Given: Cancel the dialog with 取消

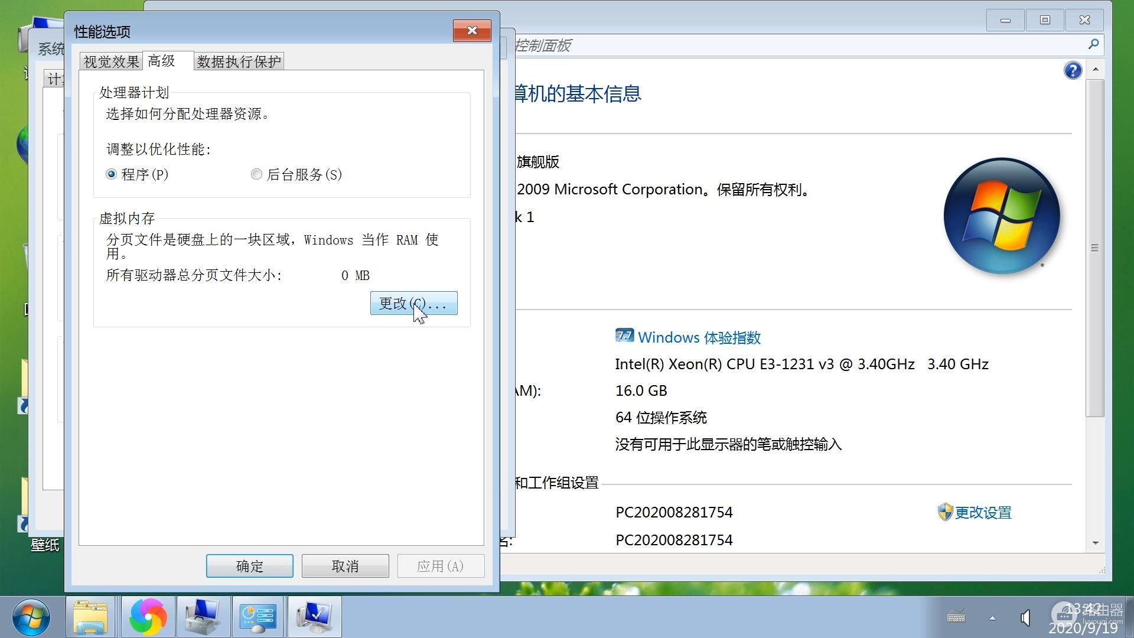Looking at the screenshot, I should coord(345,566).
